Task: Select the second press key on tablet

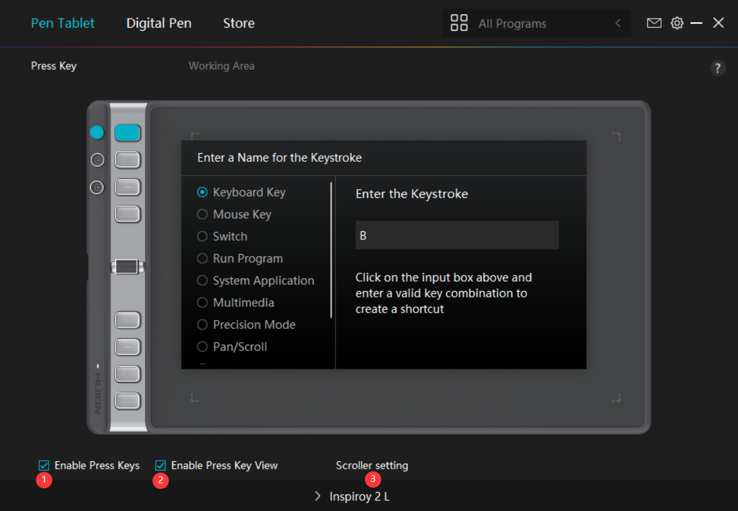Action: [x=127, y=160]
